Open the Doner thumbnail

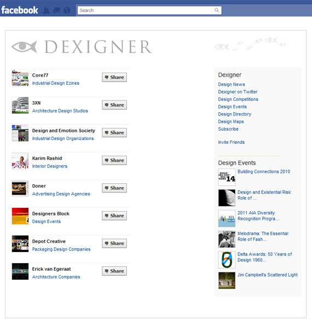[20, 188]
